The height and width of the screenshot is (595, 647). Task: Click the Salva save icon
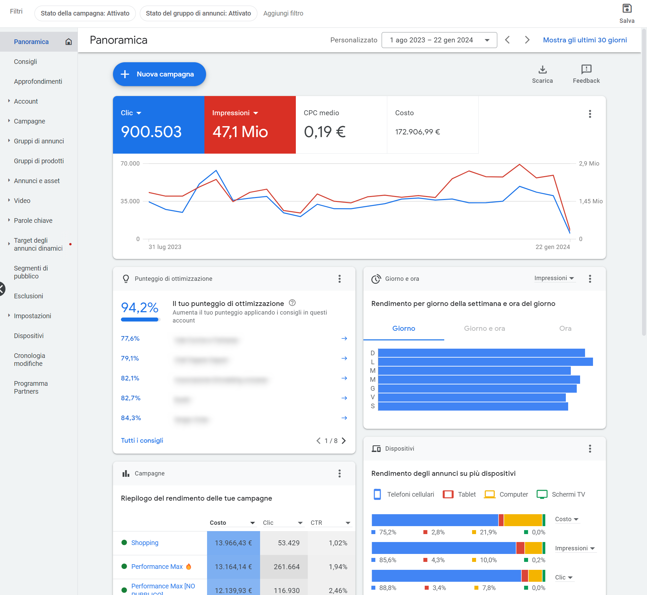click(x=627, y=9)
